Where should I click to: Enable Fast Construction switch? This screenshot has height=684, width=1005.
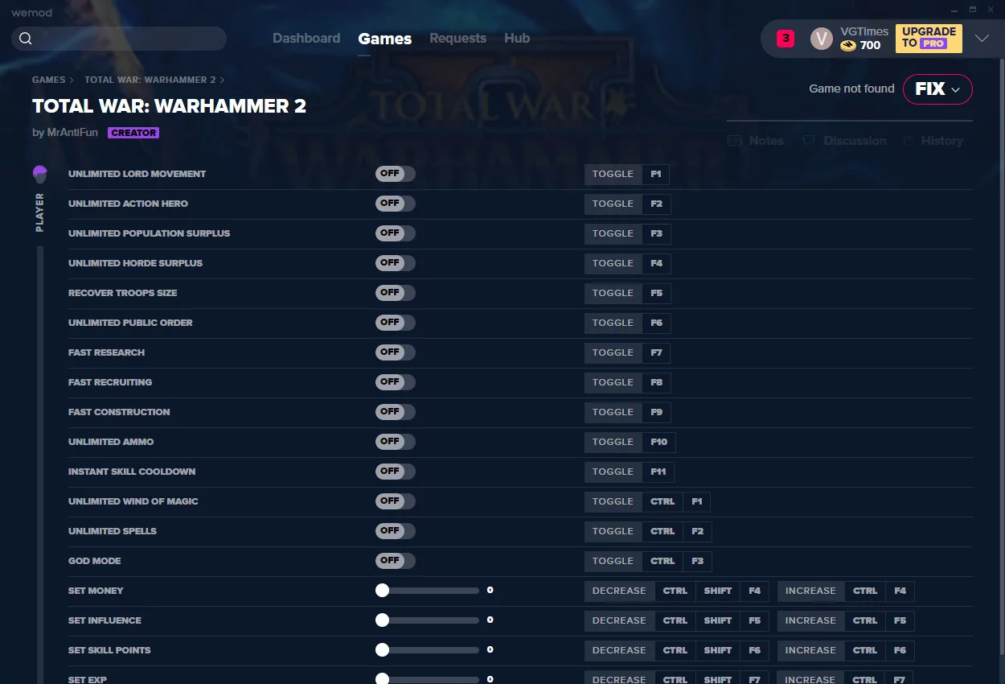point(396,412)
